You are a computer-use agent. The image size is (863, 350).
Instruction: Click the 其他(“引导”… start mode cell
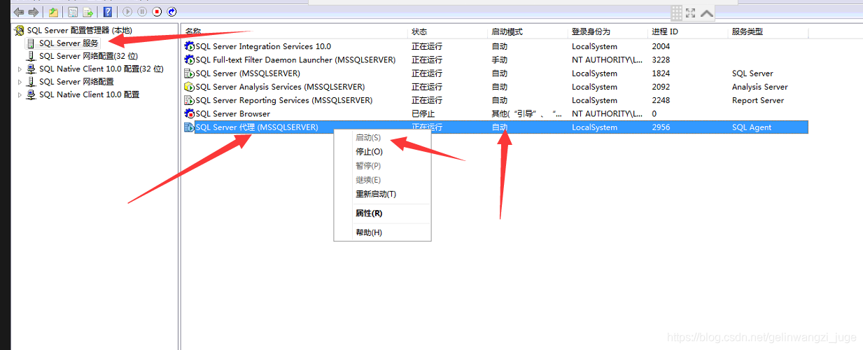(x=526, y=113)
